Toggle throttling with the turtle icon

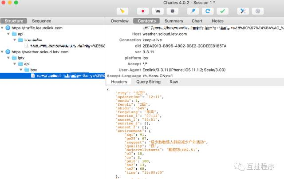pos(158,11)
